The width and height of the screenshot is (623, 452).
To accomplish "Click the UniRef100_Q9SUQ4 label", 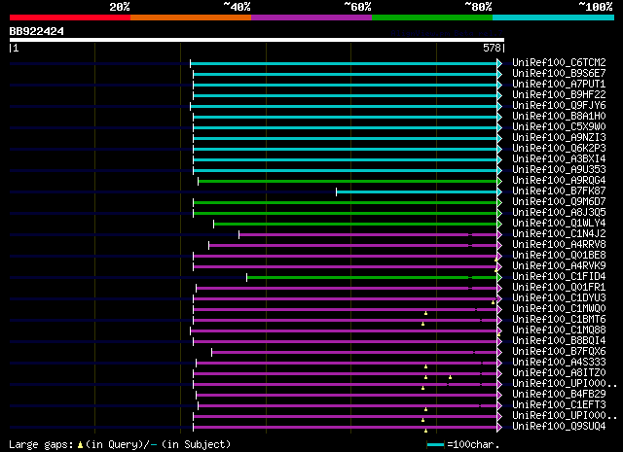I will point(559,427).
